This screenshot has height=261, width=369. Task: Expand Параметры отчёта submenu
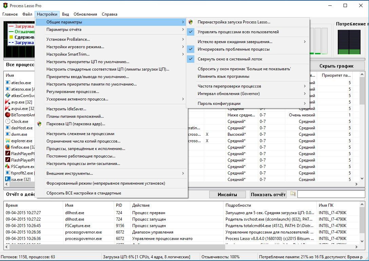(111, 30)
